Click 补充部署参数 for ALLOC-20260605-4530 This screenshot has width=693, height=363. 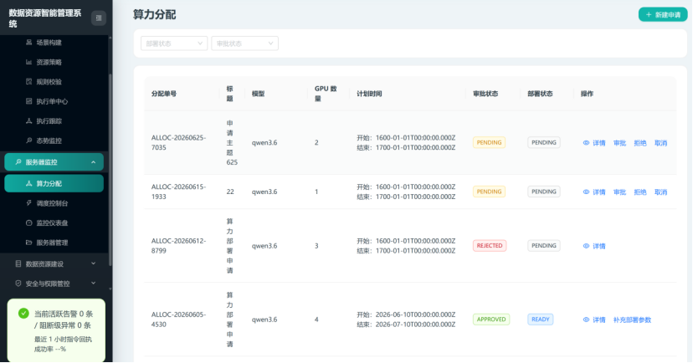[x=632, y=320]
